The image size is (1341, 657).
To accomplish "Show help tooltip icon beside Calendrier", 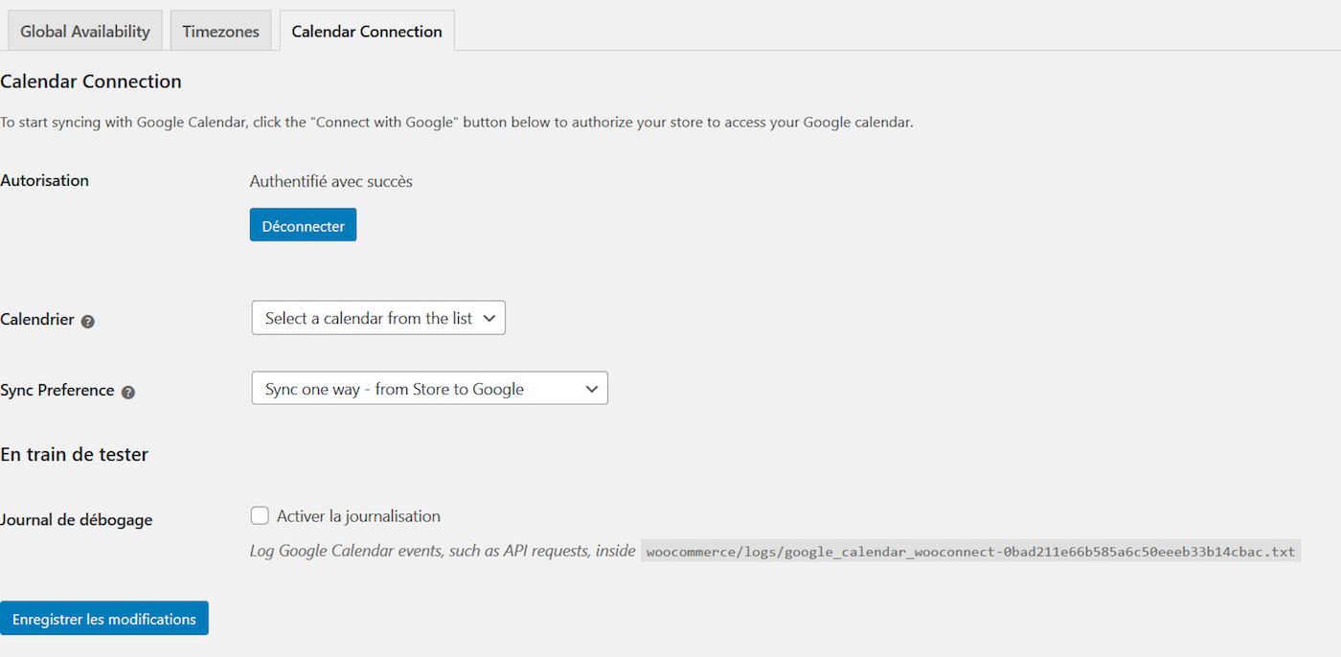I will 88,322.
